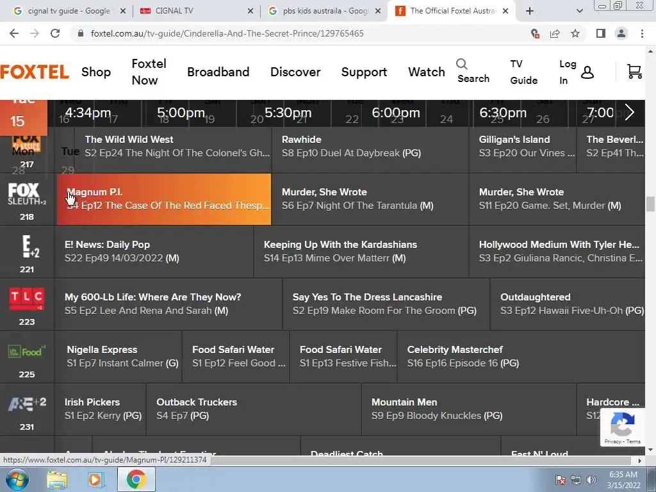Open The Wild Wild West listing
Viewport: 656px width, 492px height.
173,150
